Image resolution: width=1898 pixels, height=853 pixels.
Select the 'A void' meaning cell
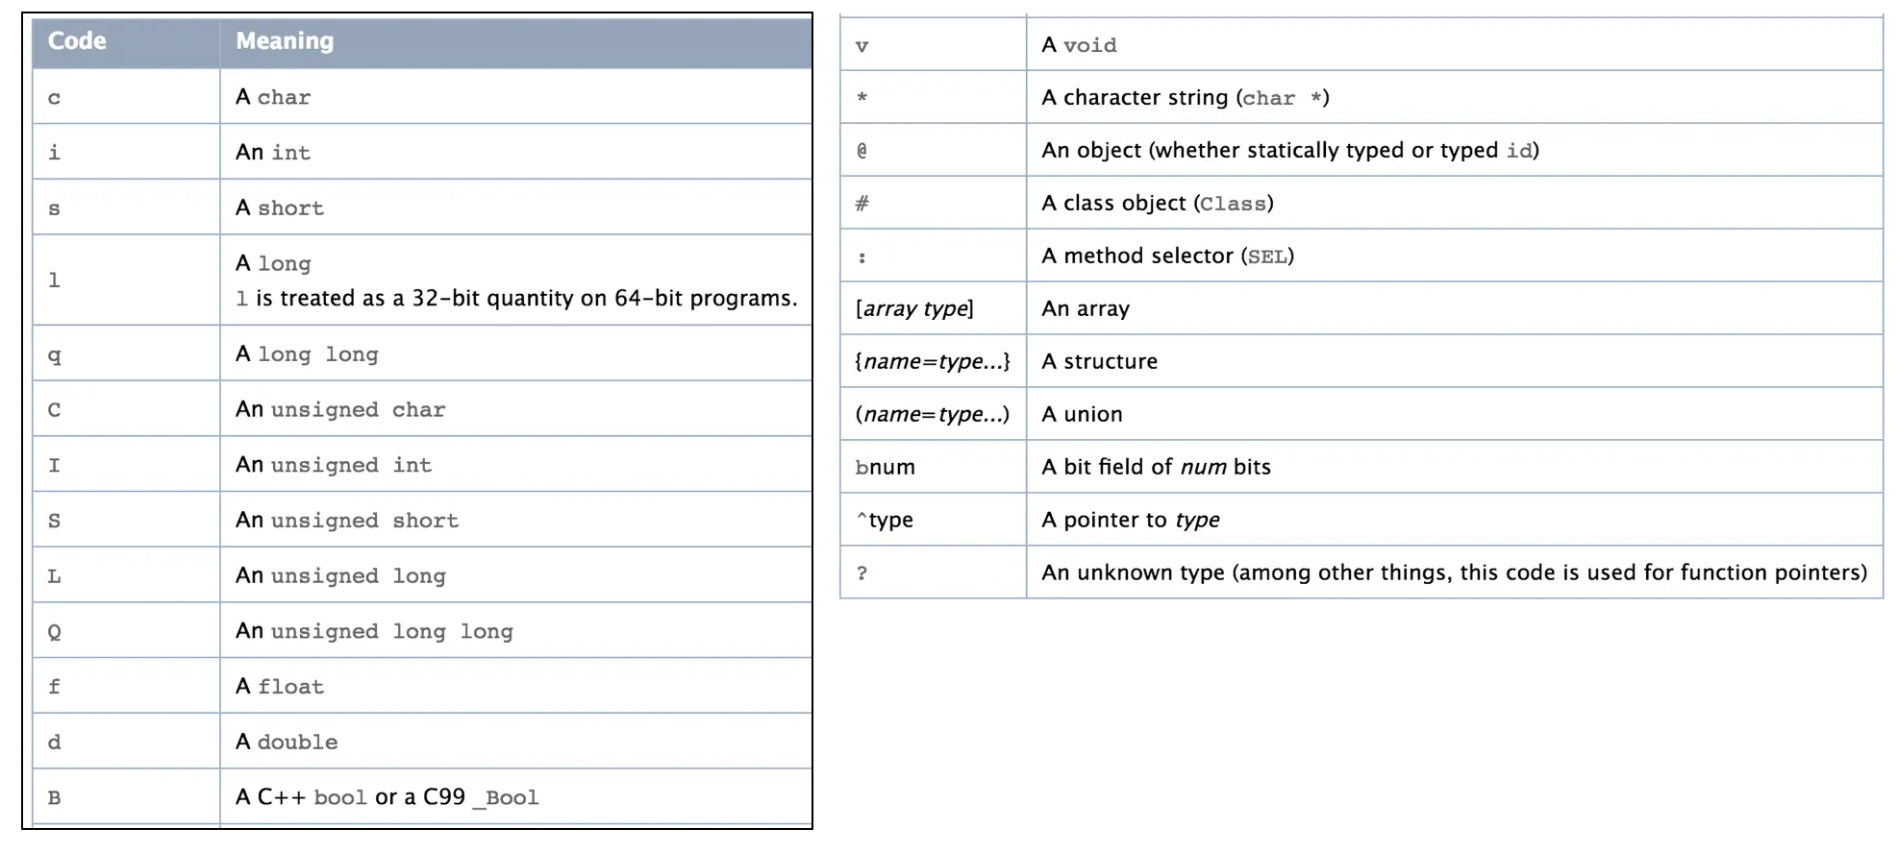1079,45
